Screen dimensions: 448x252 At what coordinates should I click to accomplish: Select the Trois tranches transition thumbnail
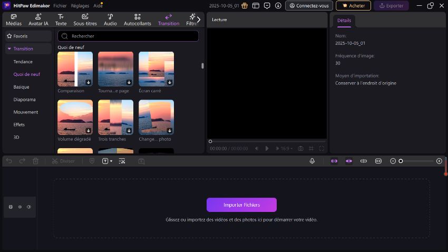(x=115, y=117)
